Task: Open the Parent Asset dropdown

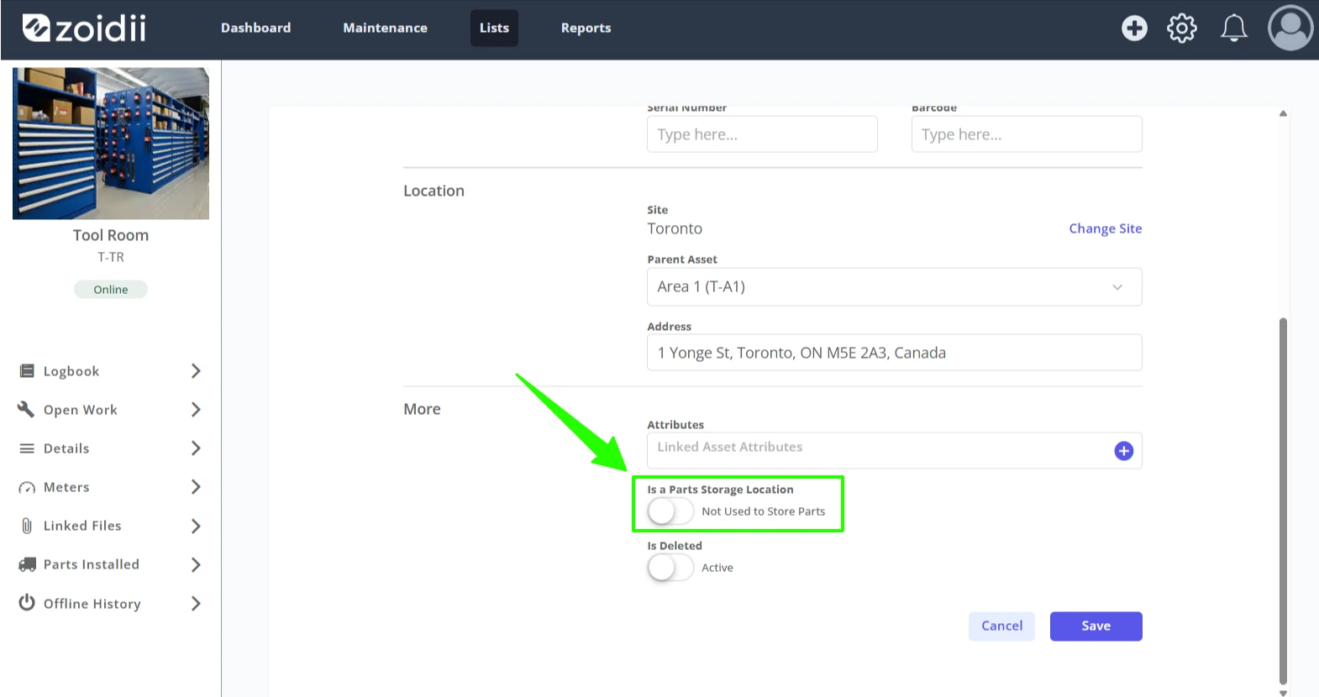Action: 894,286
